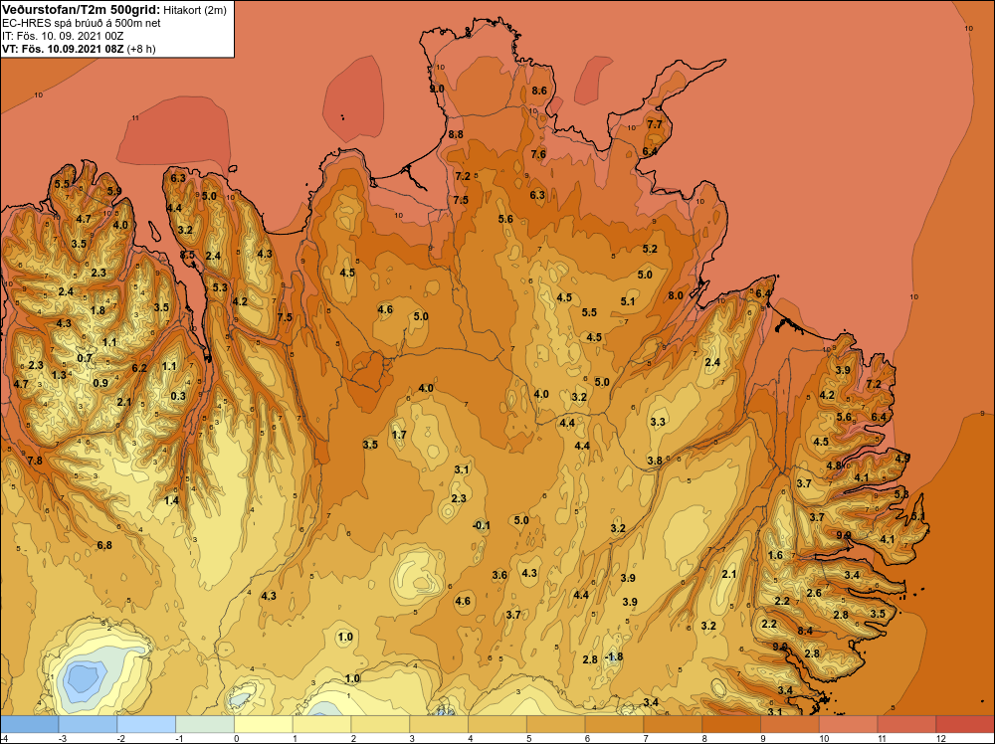Click the '4.9' temperature value
The image size is (995, 744).
[x=903, y=458]
